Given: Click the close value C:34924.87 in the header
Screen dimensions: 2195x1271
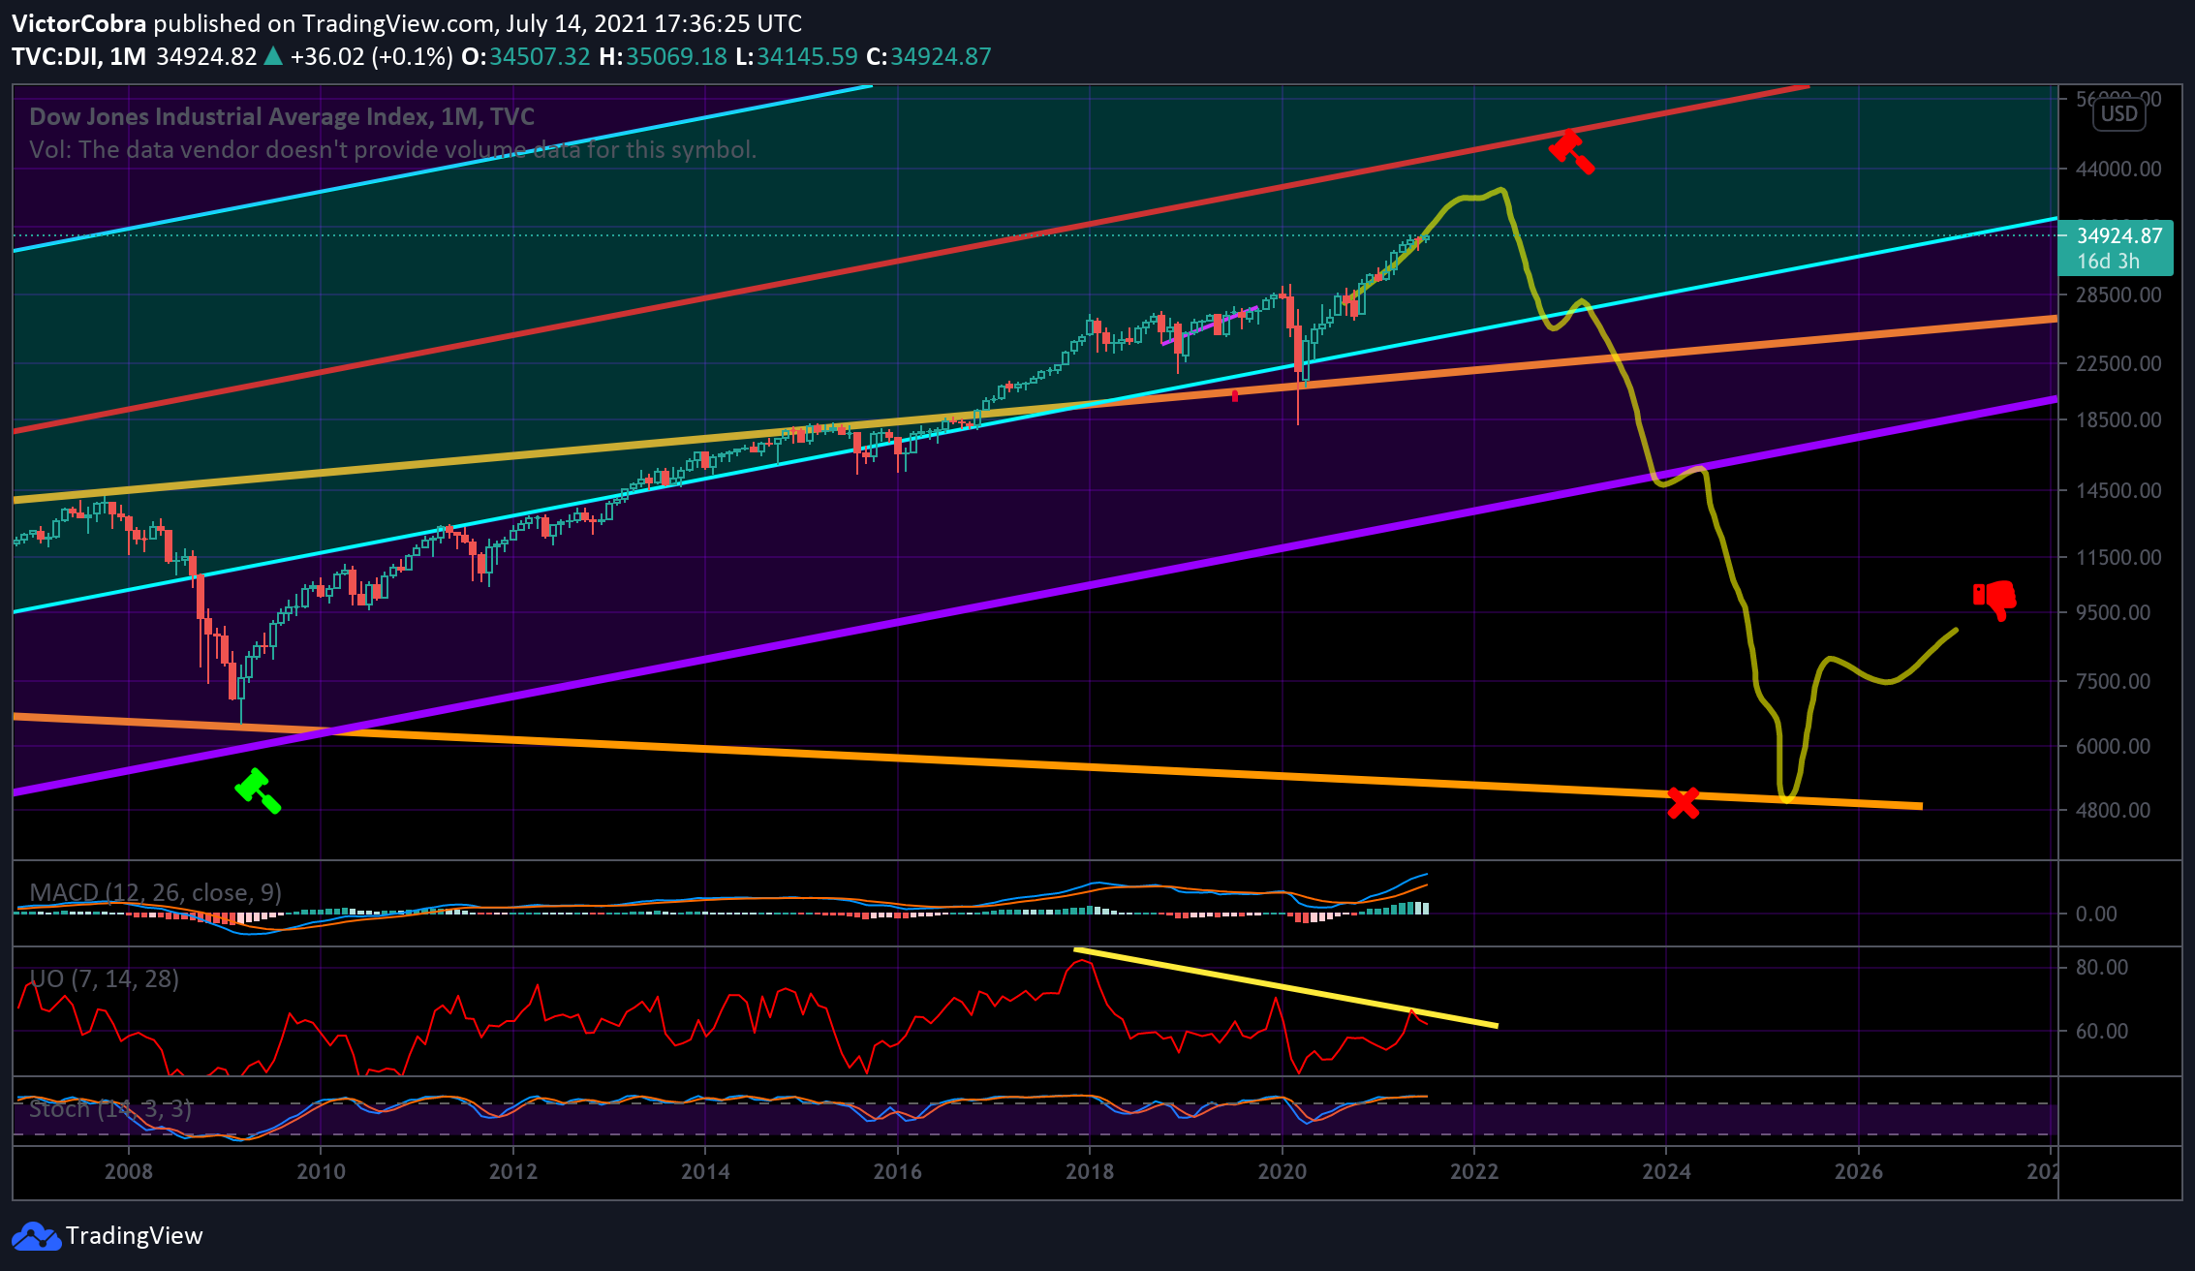Looking at the screenshot, I should tap(929, 56).
